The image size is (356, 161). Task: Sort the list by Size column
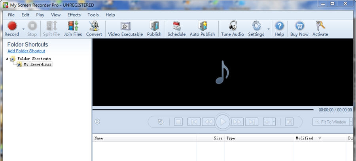click(210, 138)
